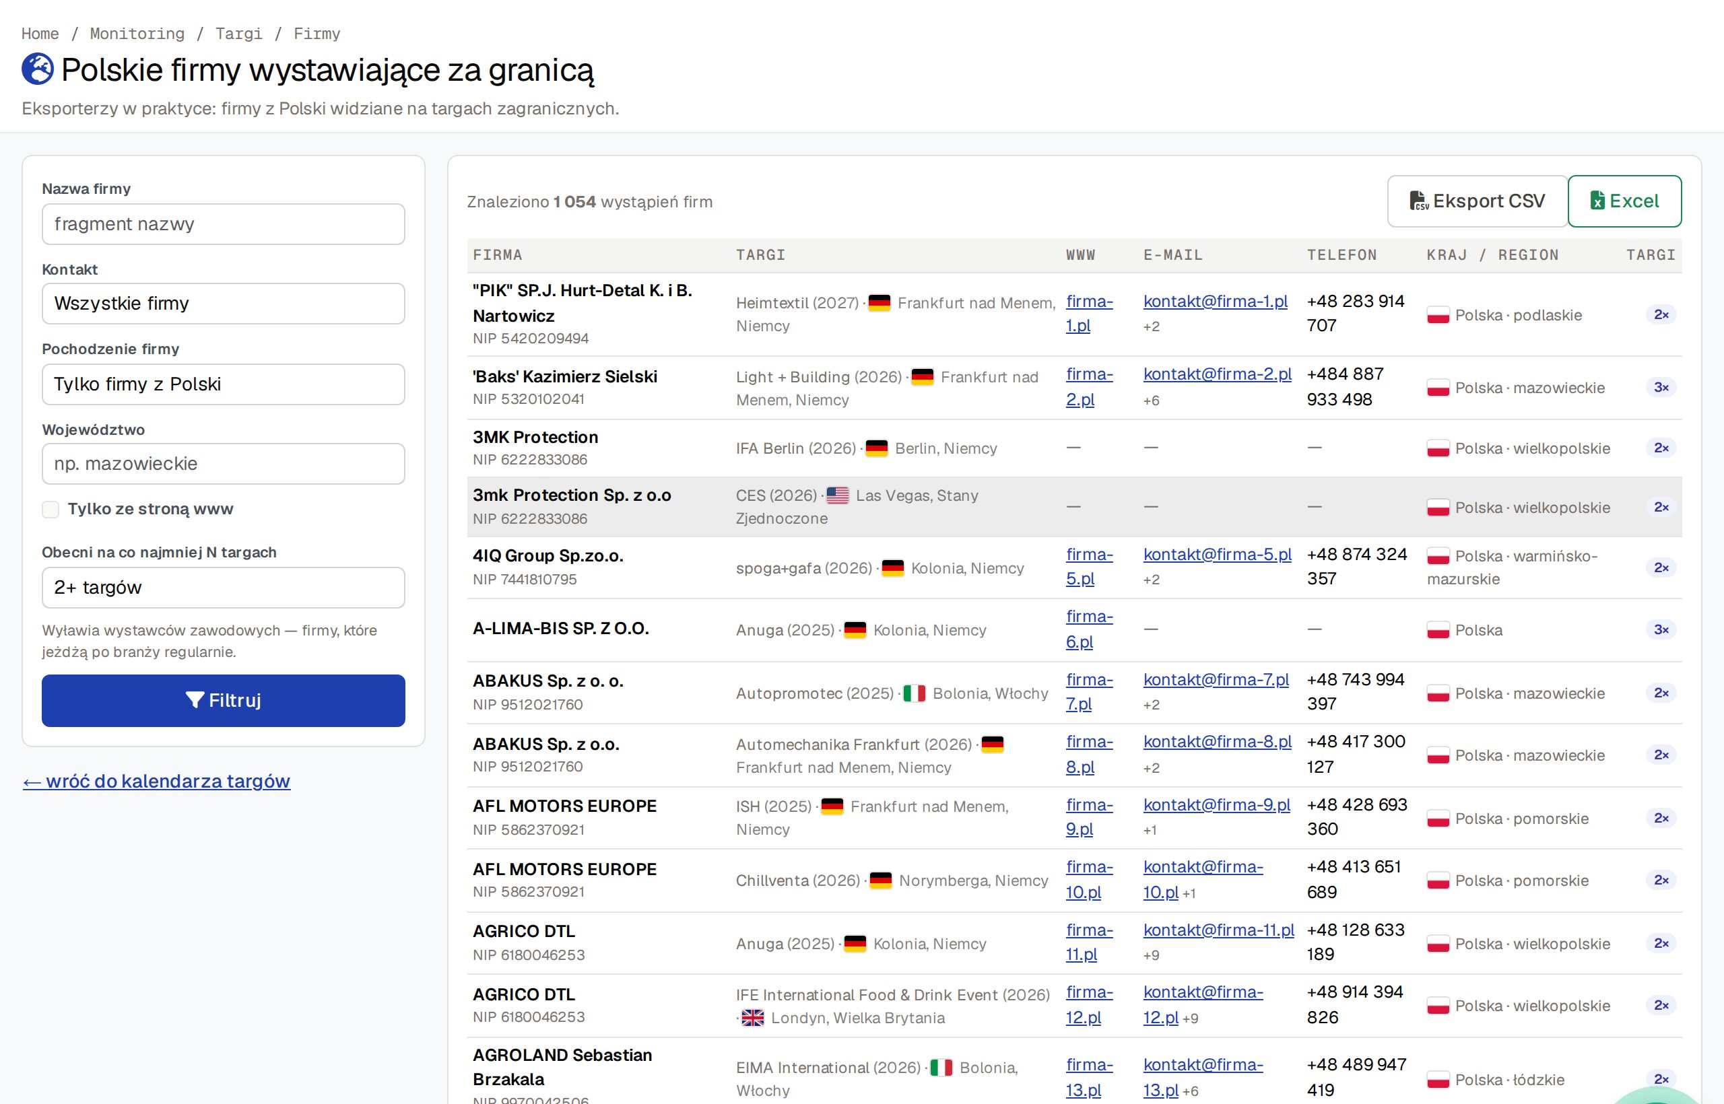Open the '2+ targów' dropdown
The image size is (1724, 1104).
[x=223, y=587]
